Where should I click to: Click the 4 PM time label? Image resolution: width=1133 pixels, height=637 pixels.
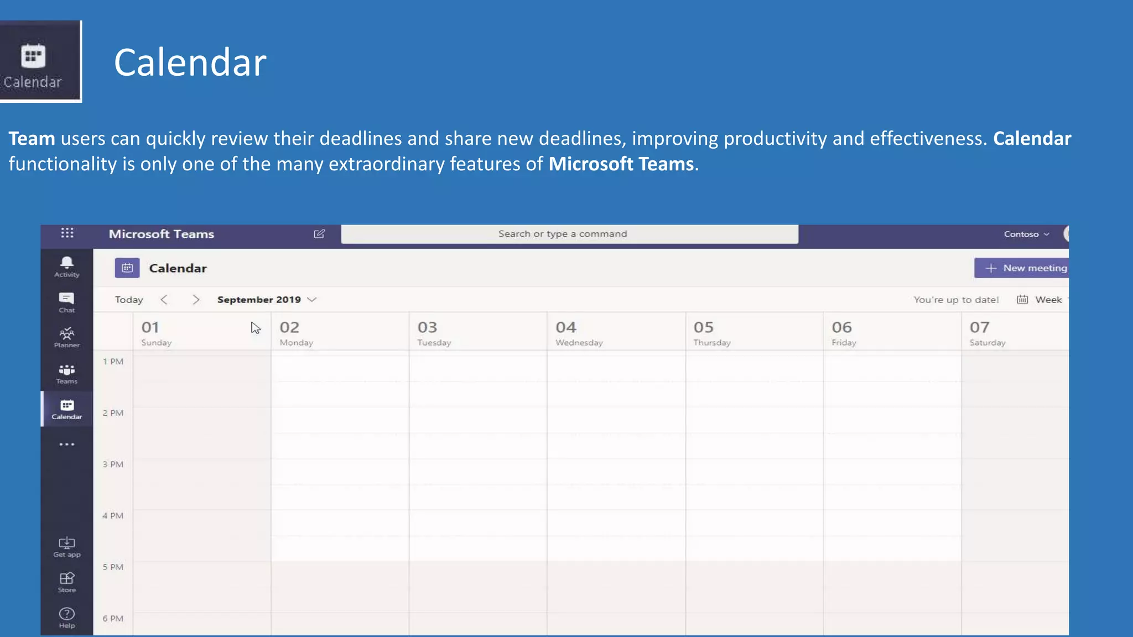113,516
